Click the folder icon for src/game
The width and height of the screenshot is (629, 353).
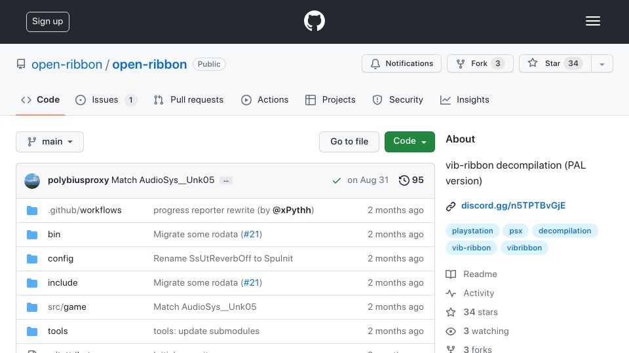[x=32, y=307]
